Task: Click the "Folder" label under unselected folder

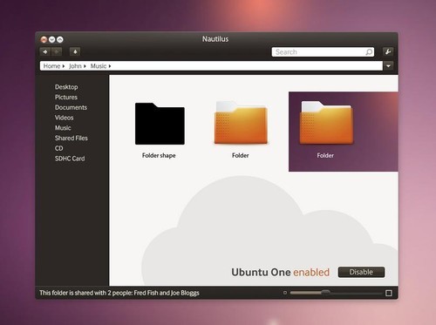Action: coord(241,155)
